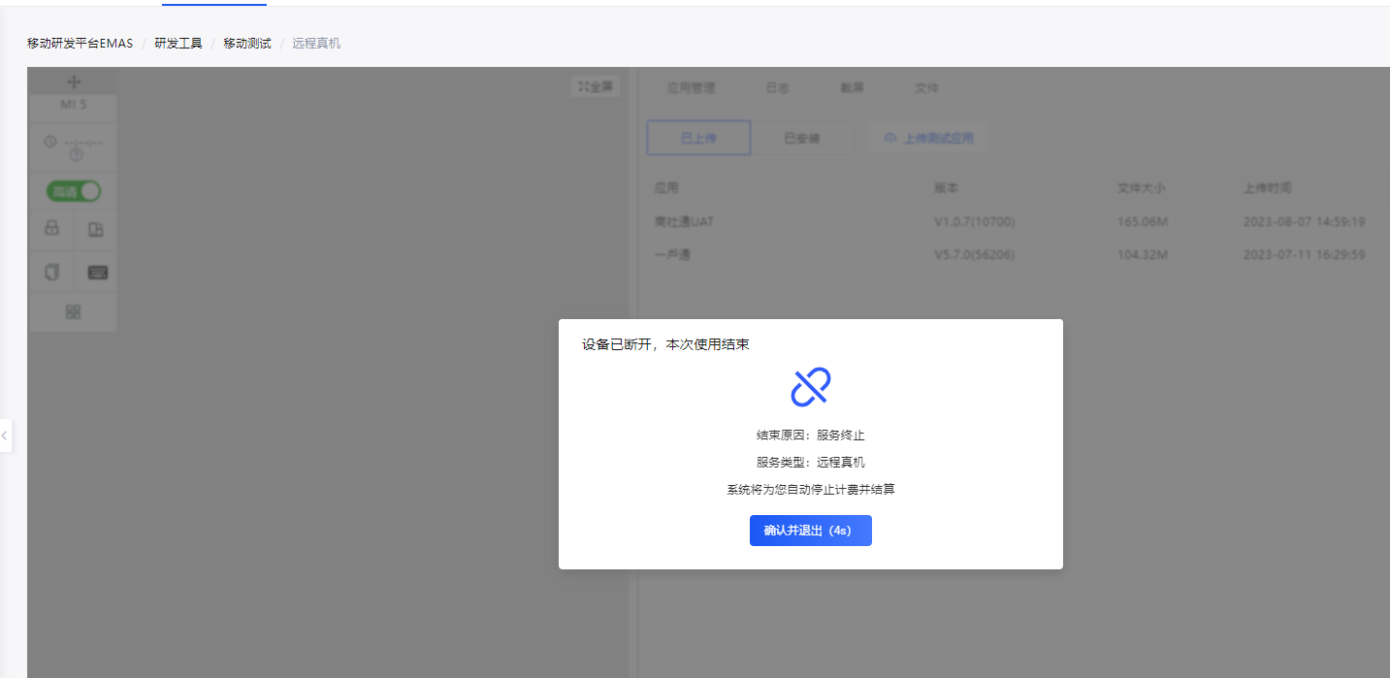1390x678 pixels.
Task: Click the MI 5 device name label
Action: pyautogui.click(x=74, y=105)
